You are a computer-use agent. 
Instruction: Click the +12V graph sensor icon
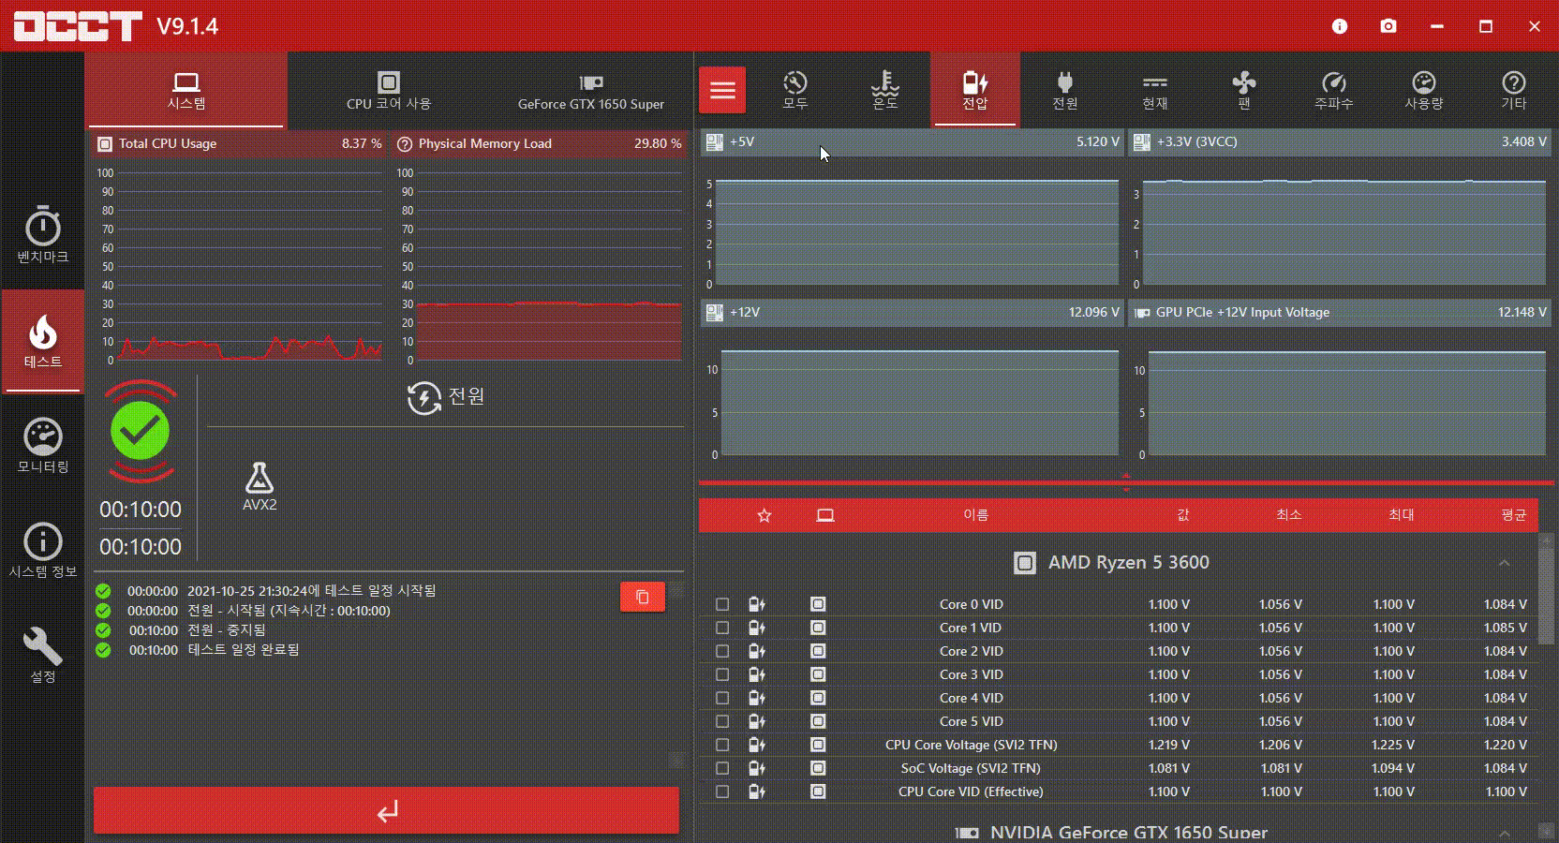coord(715,313)
